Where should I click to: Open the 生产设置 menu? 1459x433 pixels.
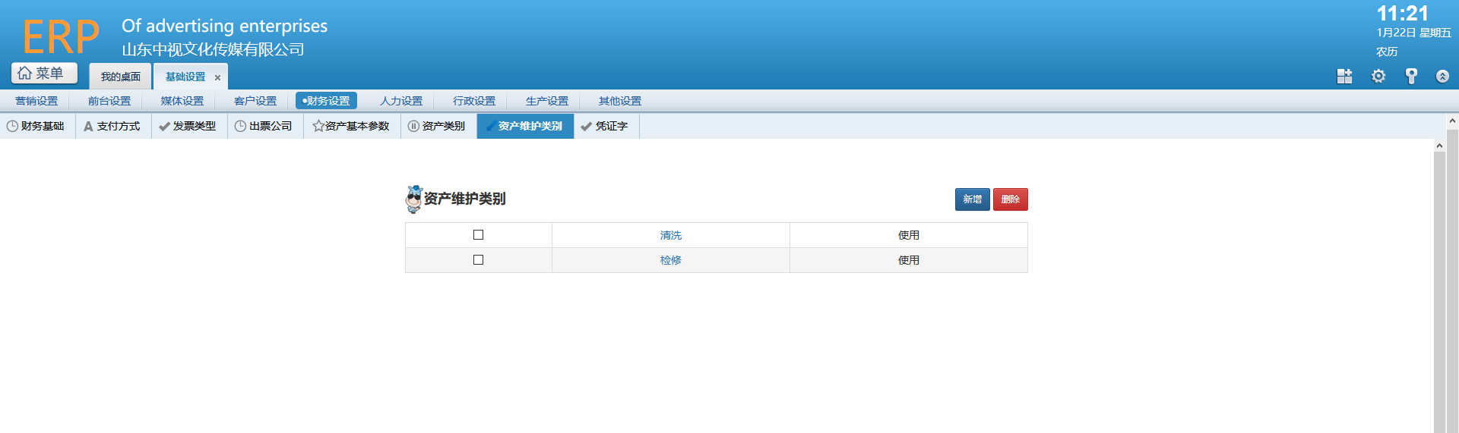tap(547, 101)
